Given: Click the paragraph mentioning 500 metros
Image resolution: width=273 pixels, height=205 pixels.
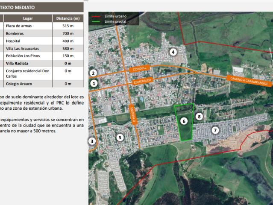Looking at the screenshot, I should 42,125.
